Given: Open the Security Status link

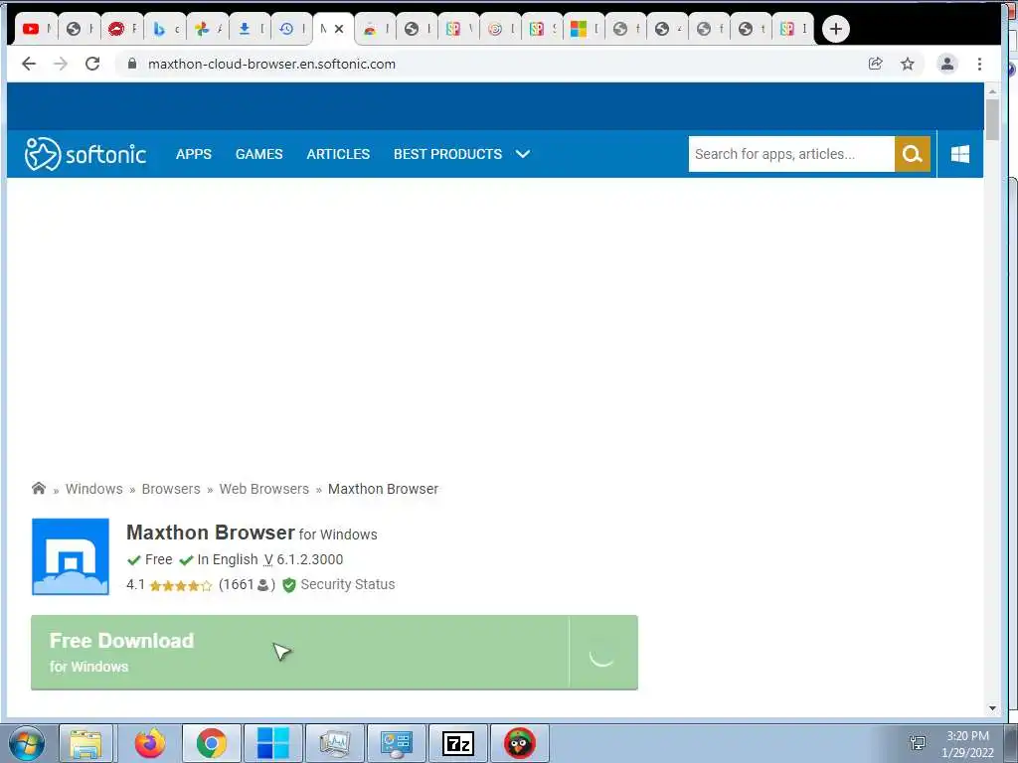Looking at the screenshot, I should (347, 584).
